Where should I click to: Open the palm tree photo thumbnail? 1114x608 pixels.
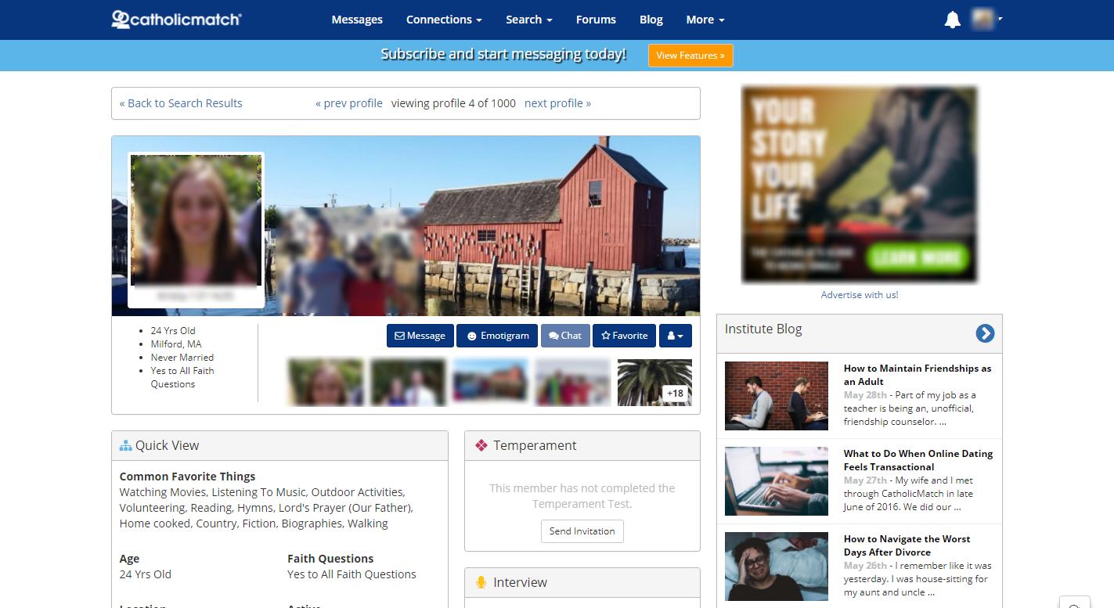pyautogui.click(x=654, y=383)
